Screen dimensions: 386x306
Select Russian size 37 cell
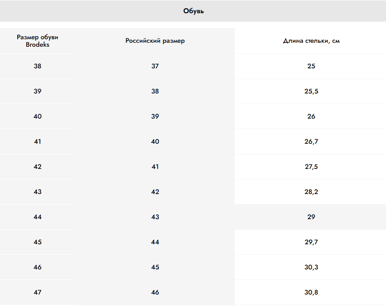[155, 66]
